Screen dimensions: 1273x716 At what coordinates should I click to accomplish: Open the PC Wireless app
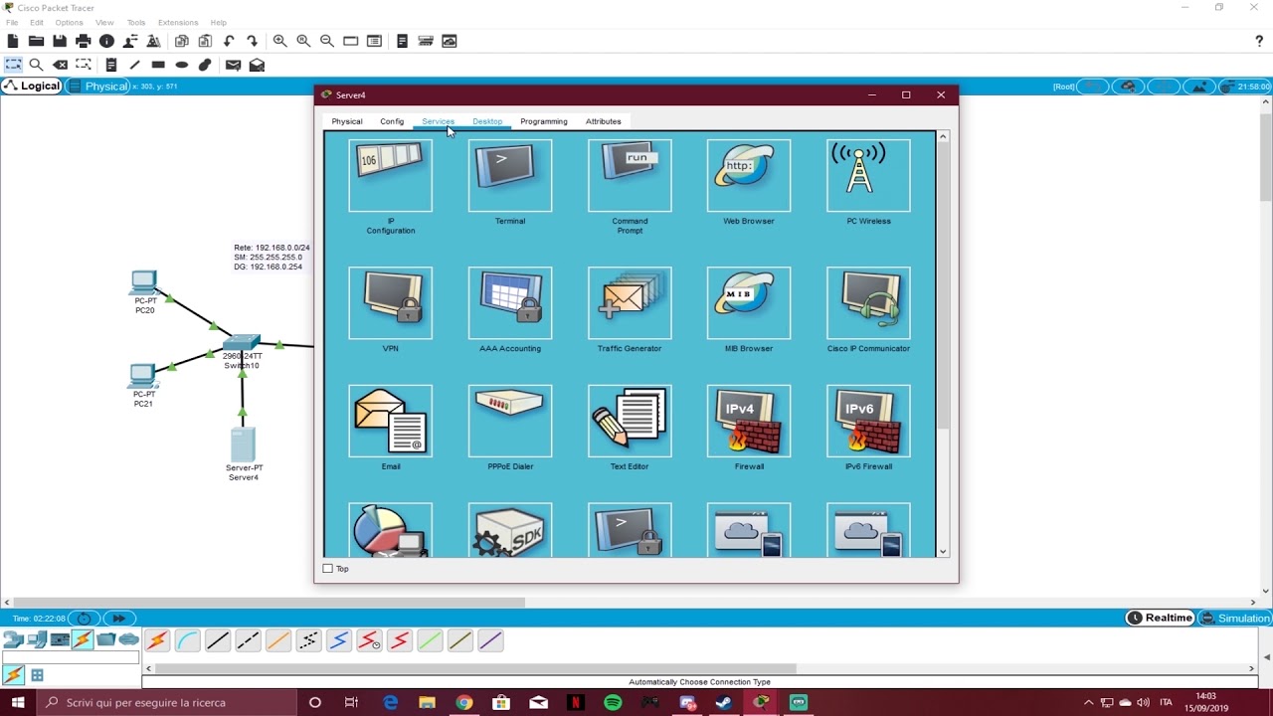pyautogui.click(x=868, y=175)
